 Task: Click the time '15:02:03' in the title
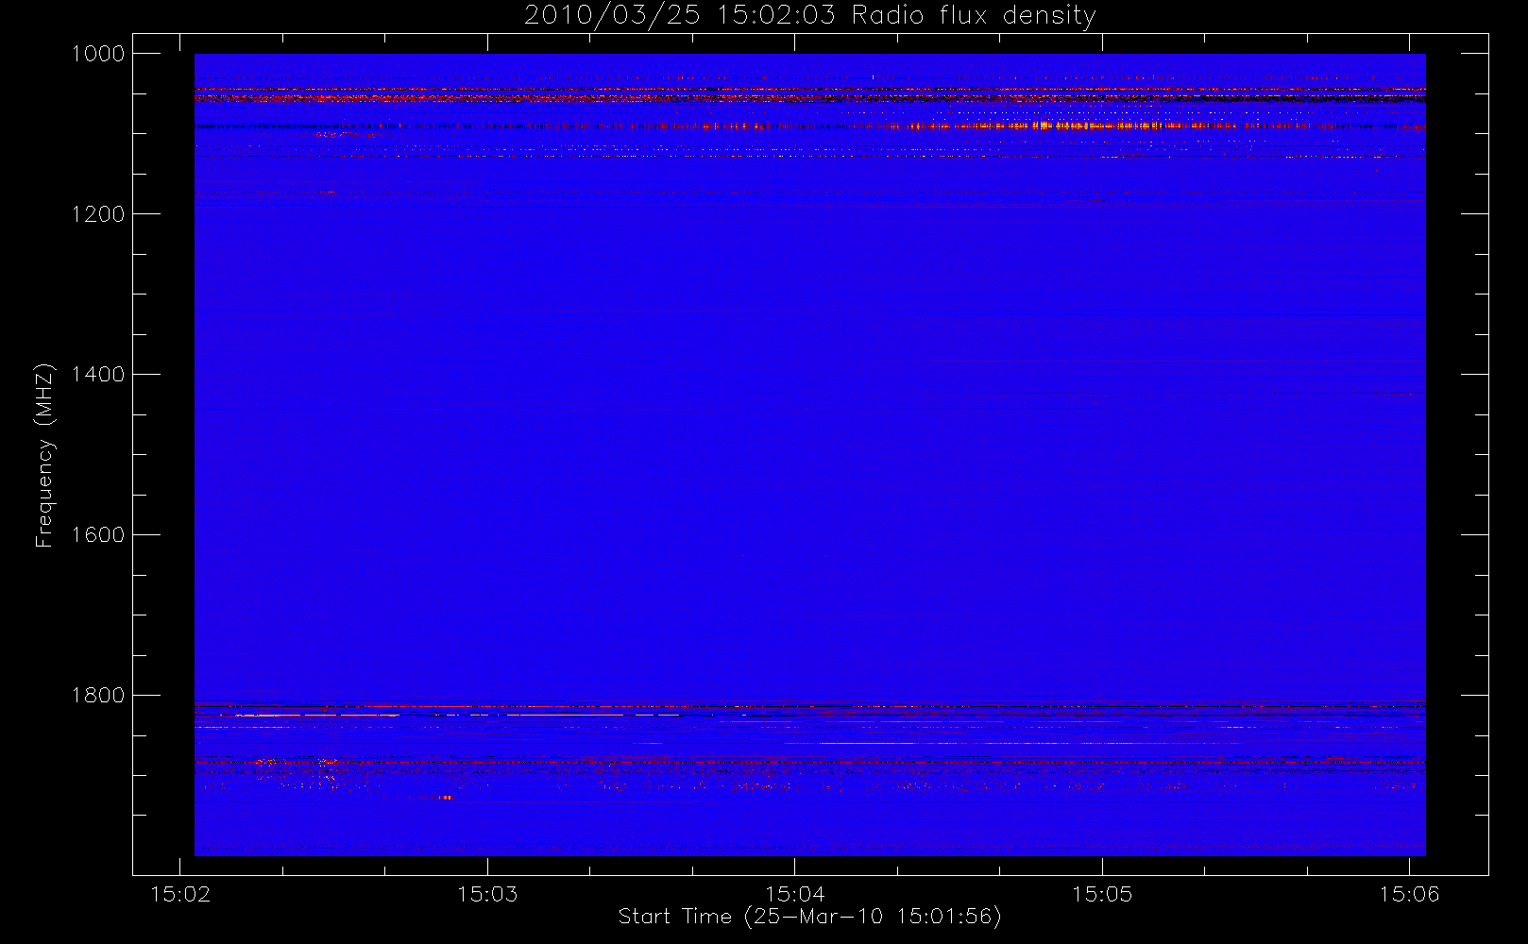point(776,16)
